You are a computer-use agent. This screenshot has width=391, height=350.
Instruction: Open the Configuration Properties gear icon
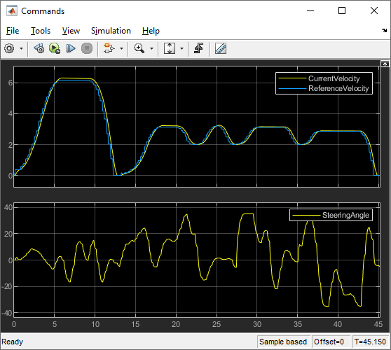(10, 48)
